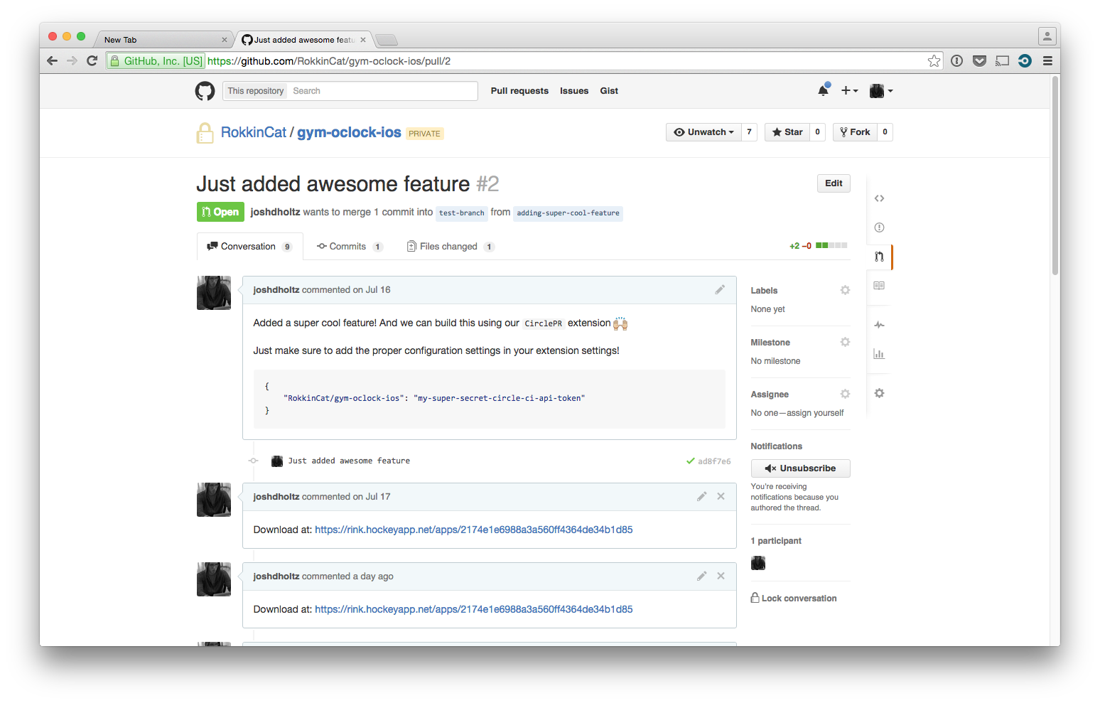Open the gym-oclock-ios repository link
Image resolution: width=1100 pixels, height=703 pixels.
(x=349, y=132)
